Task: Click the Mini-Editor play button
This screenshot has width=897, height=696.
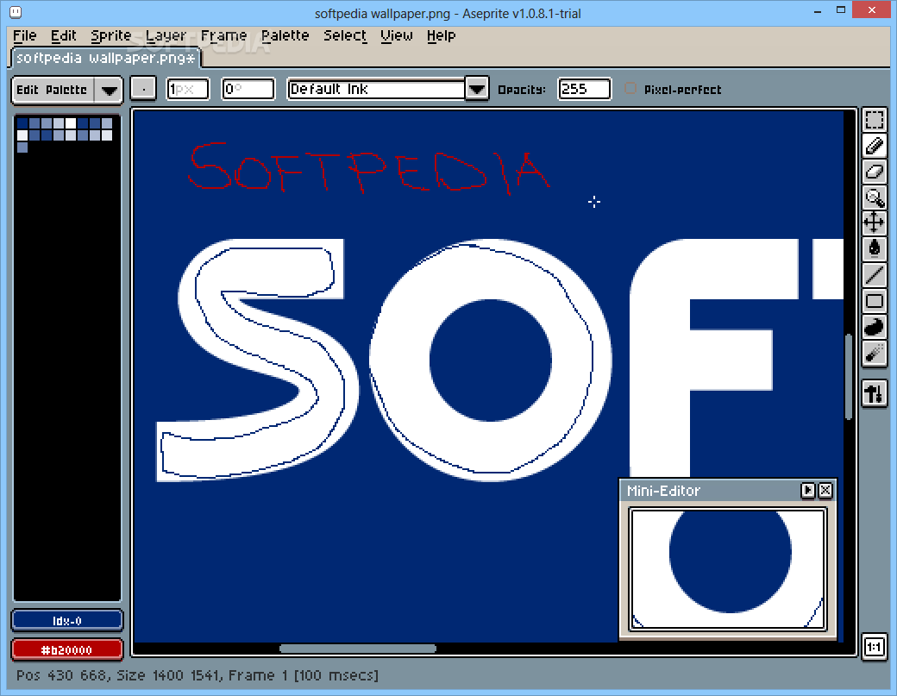Action: point(808,490)
